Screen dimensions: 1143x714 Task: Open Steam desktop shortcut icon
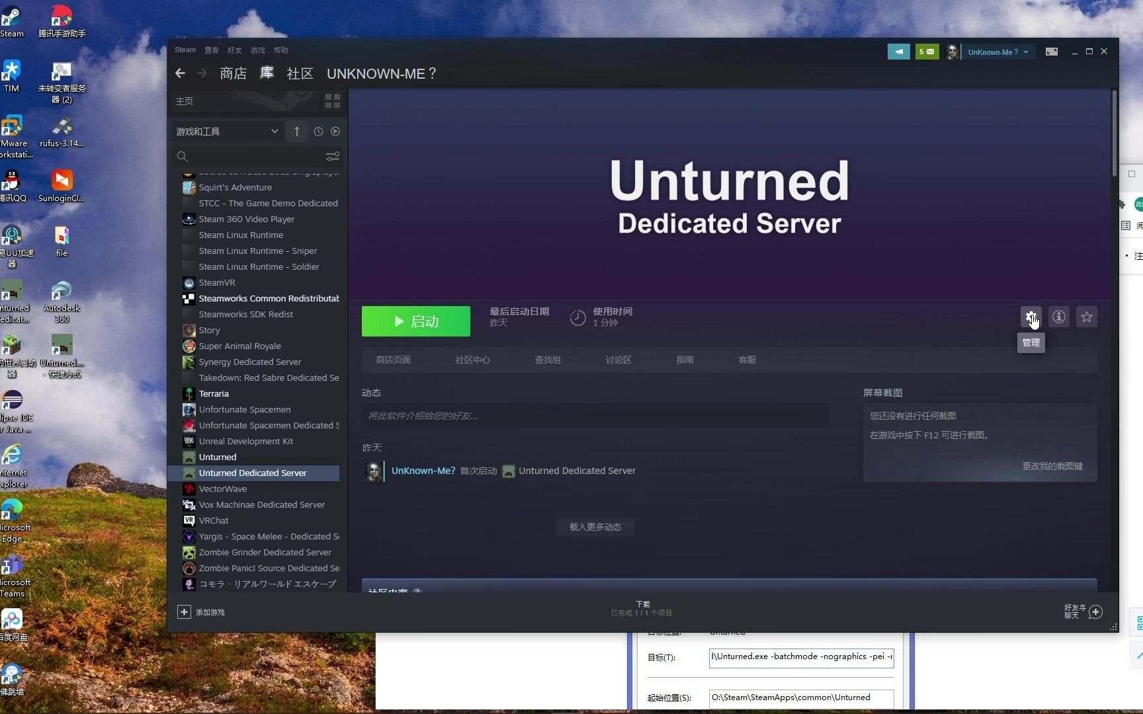12,21
